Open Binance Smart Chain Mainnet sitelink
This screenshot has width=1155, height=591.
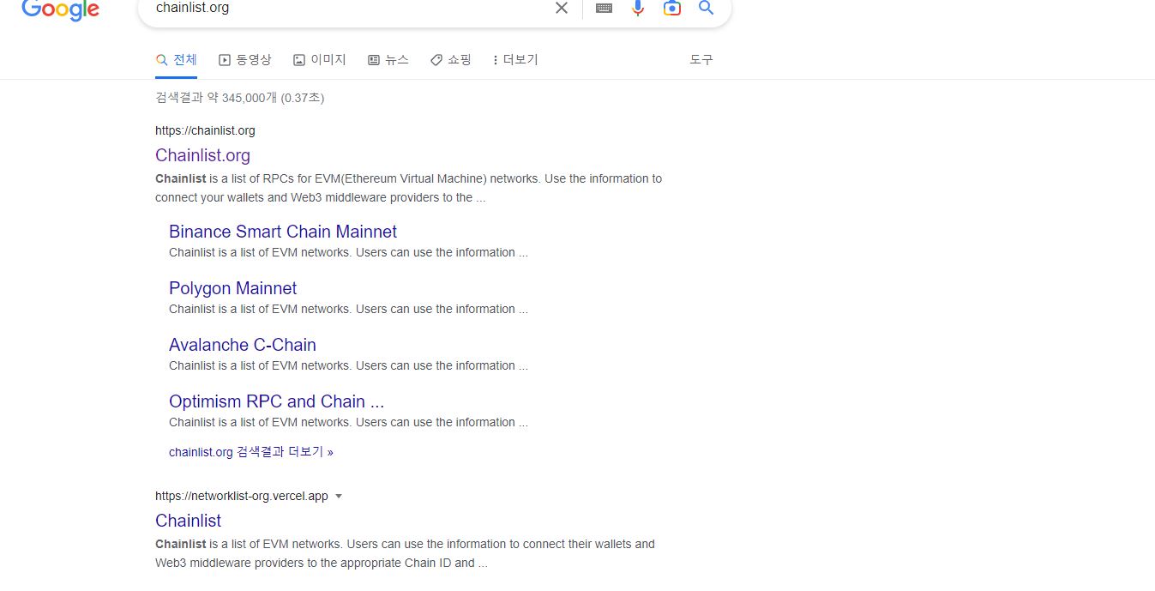tap(283, 232)
